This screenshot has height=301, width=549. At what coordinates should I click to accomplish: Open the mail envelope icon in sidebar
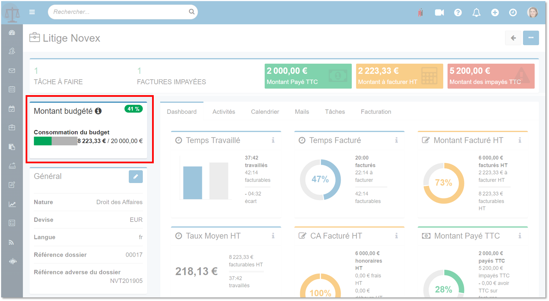[12, 71]
